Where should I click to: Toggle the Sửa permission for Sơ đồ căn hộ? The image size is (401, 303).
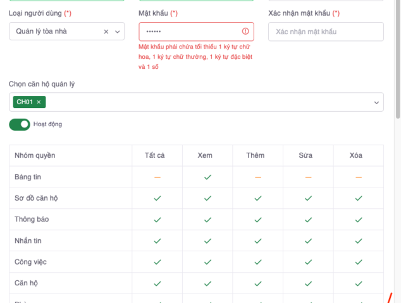(x=308, y=198)
